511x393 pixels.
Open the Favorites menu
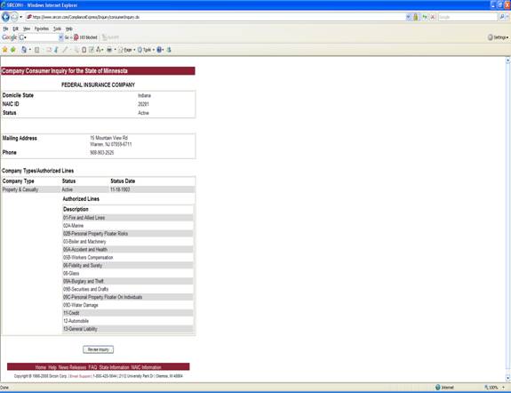click(x=42, y=28)
